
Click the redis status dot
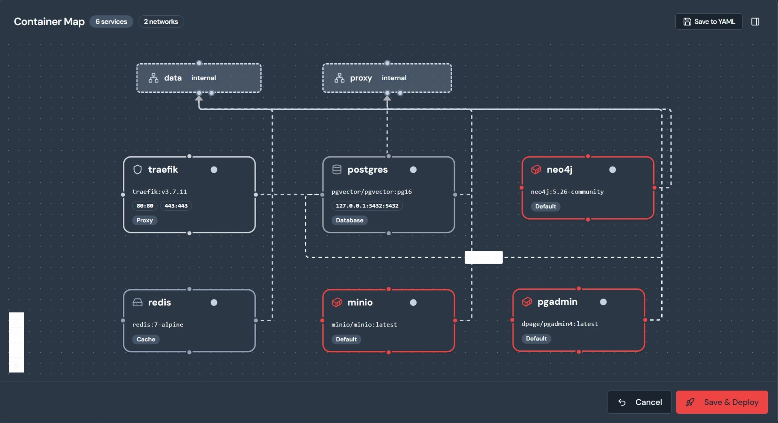214,303
